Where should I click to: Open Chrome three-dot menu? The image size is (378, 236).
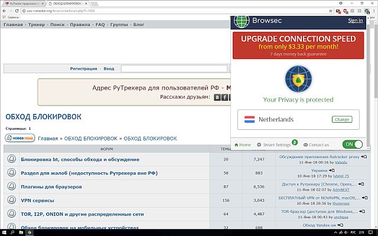click(374, 11)
